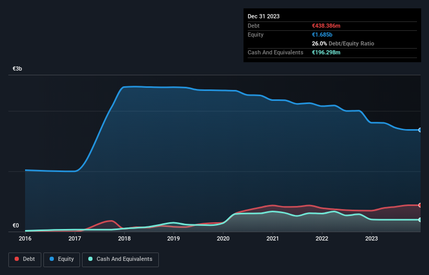Click the Dec 31 2023 tooltip date
The width and height of the screenshot is (429, 275).
coord(263,16)
